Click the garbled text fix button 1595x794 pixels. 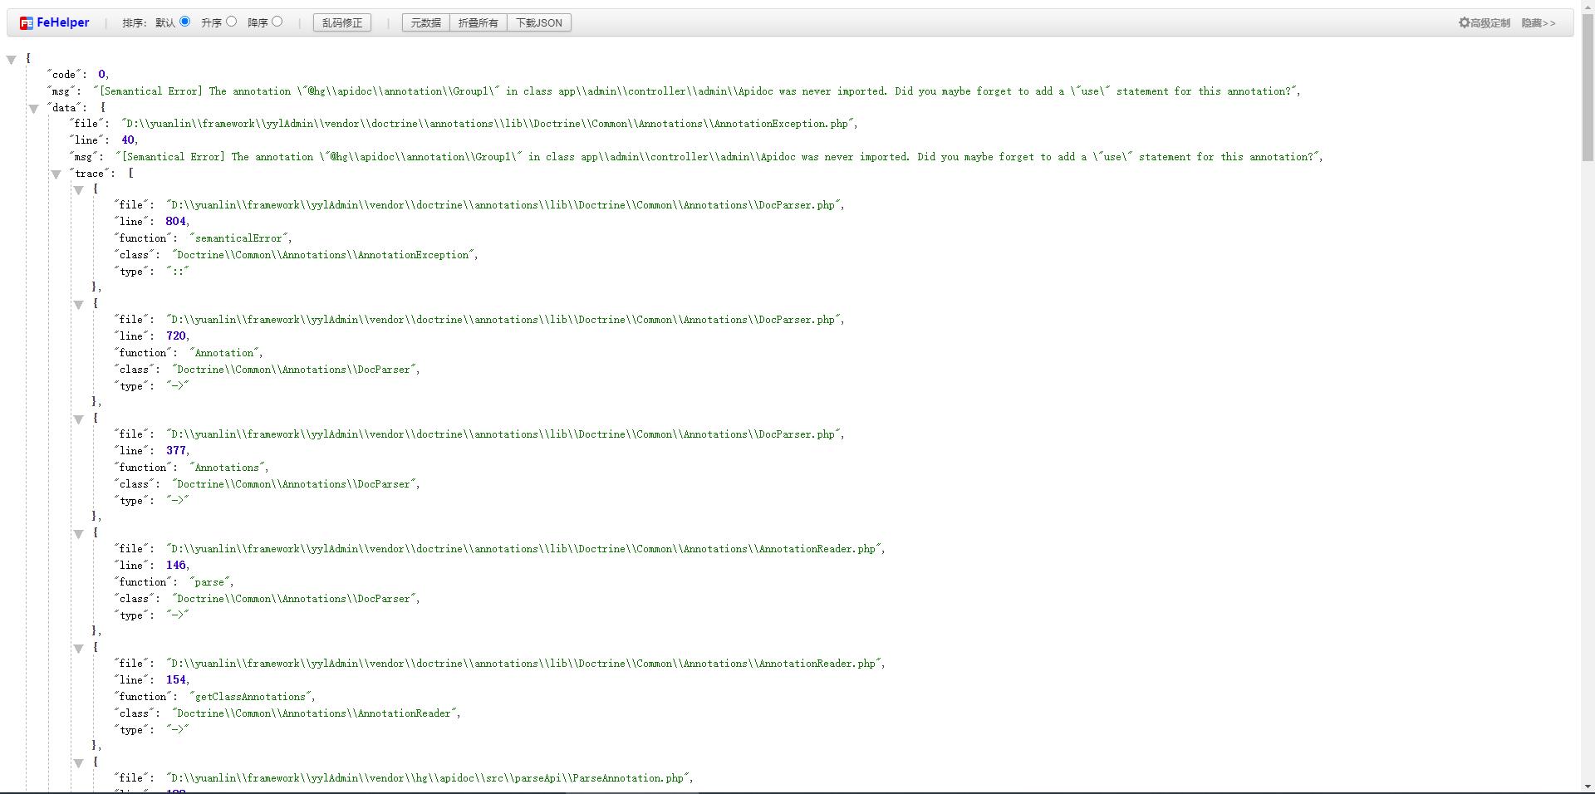pos(342,23)
